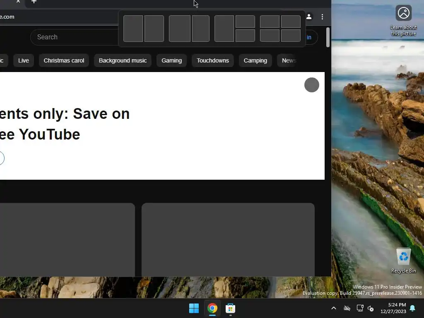Select the Live filter chip

[x=24, y=60]
